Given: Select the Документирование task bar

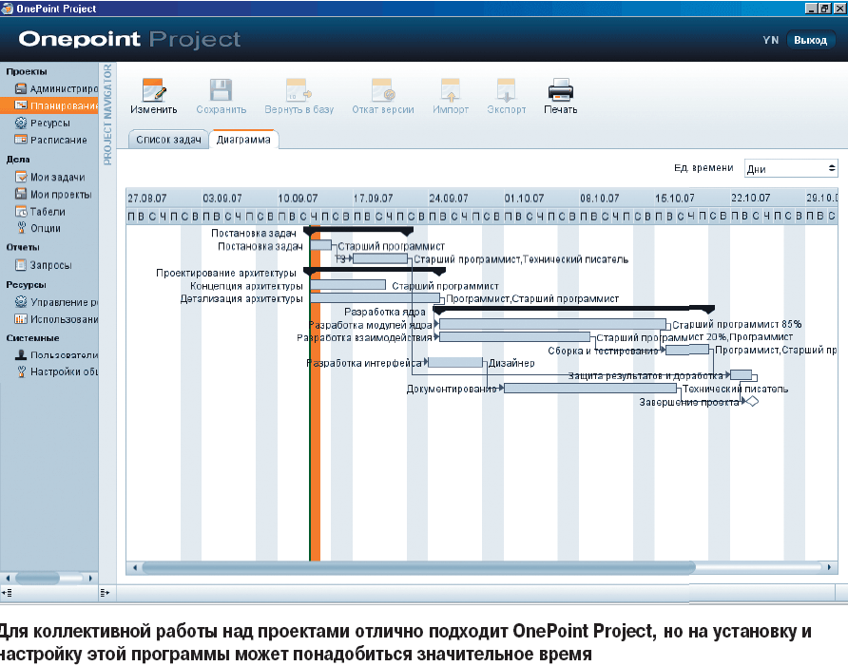Looking at the screenshot, I should [589, 388].
